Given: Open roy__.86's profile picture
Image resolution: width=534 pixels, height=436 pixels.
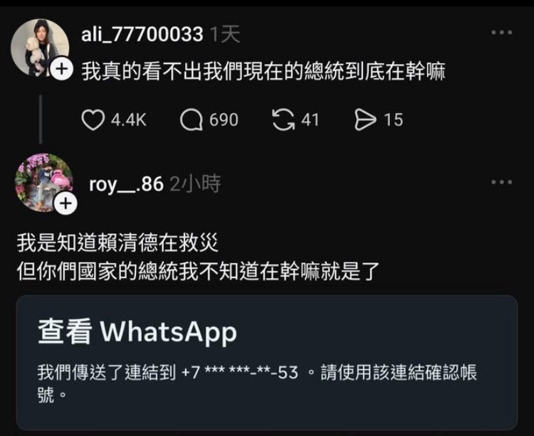Looking at the screenshot, I should coord(44,183).
